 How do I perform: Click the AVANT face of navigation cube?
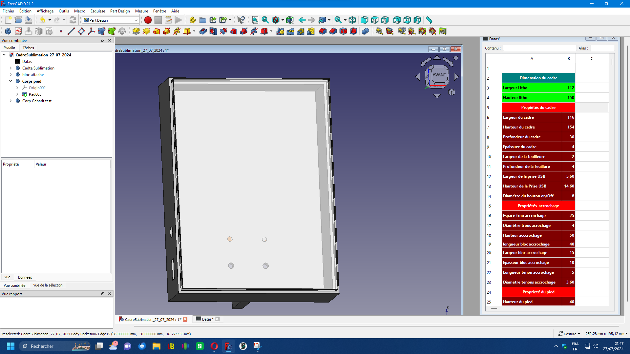[439, 75]
